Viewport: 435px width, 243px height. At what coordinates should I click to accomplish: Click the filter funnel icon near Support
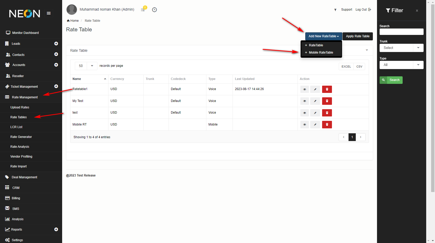(335, 10)
